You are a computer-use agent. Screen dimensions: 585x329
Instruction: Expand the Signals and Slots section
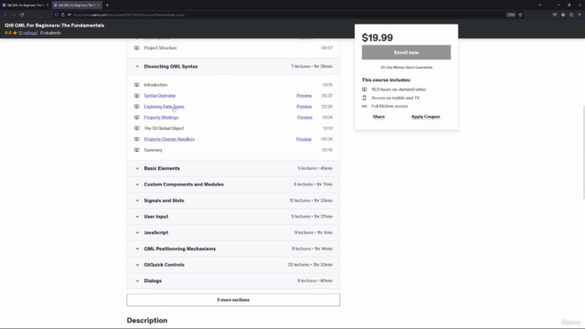[x=233, y=200]
